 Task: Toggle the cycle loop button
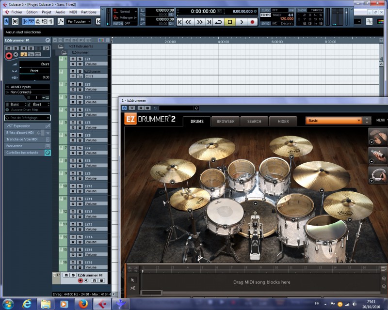point(218,22)
